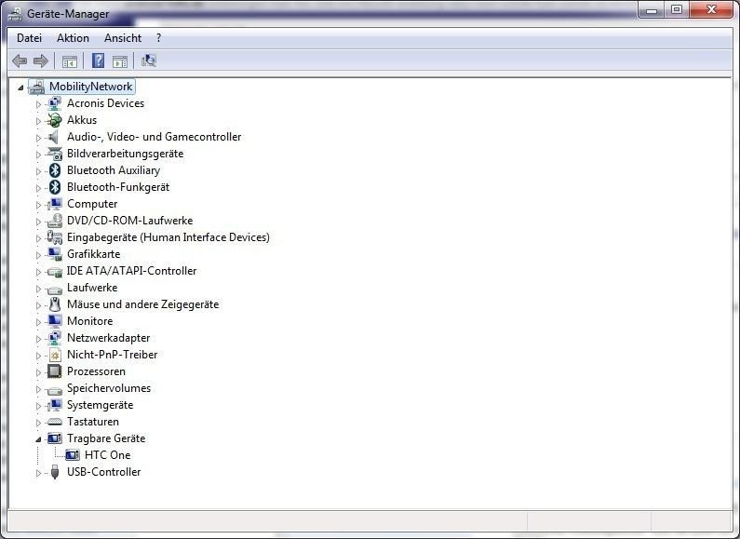Select the Monitore label
This screenshot has width=740, height=539.
89,321
